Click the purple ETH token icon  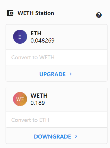(x=20, y=37)
